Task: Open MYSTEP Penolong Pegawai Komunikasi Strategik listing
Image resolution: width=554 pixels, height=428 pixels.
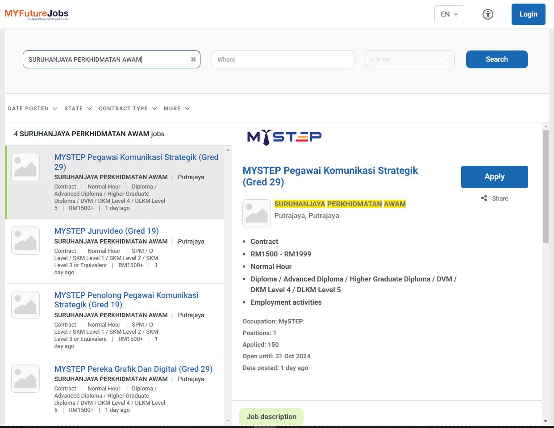Action: tap(126, 300)
